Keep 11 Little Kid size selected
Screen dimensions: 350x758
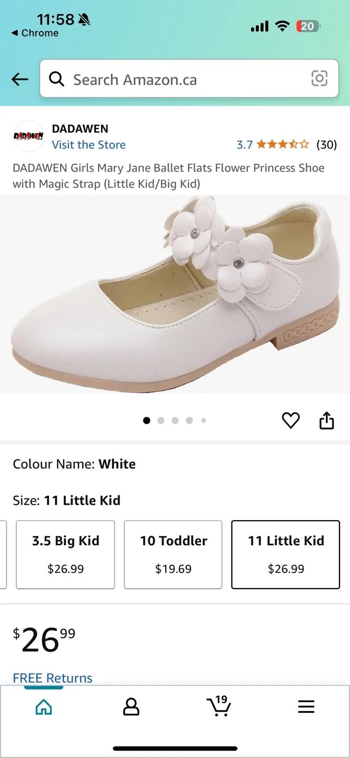(x=285, y=554)
